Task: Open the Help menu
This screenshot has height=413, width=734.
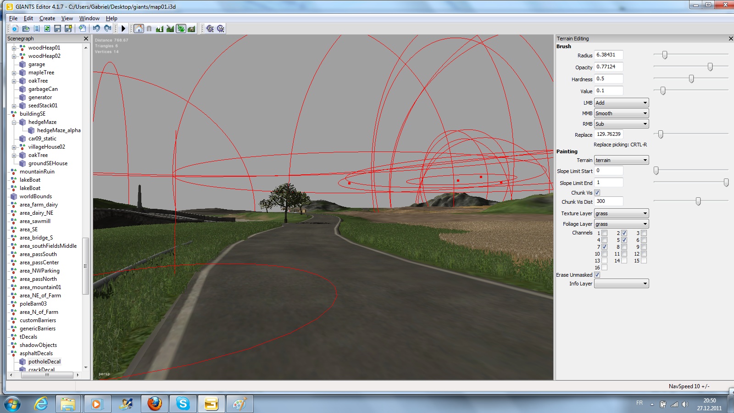Action: pos(111,18)
